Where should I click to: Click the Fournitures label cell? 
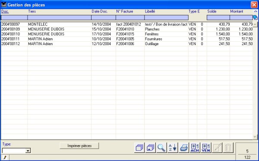pyautogui.click(x=154, y=39)
